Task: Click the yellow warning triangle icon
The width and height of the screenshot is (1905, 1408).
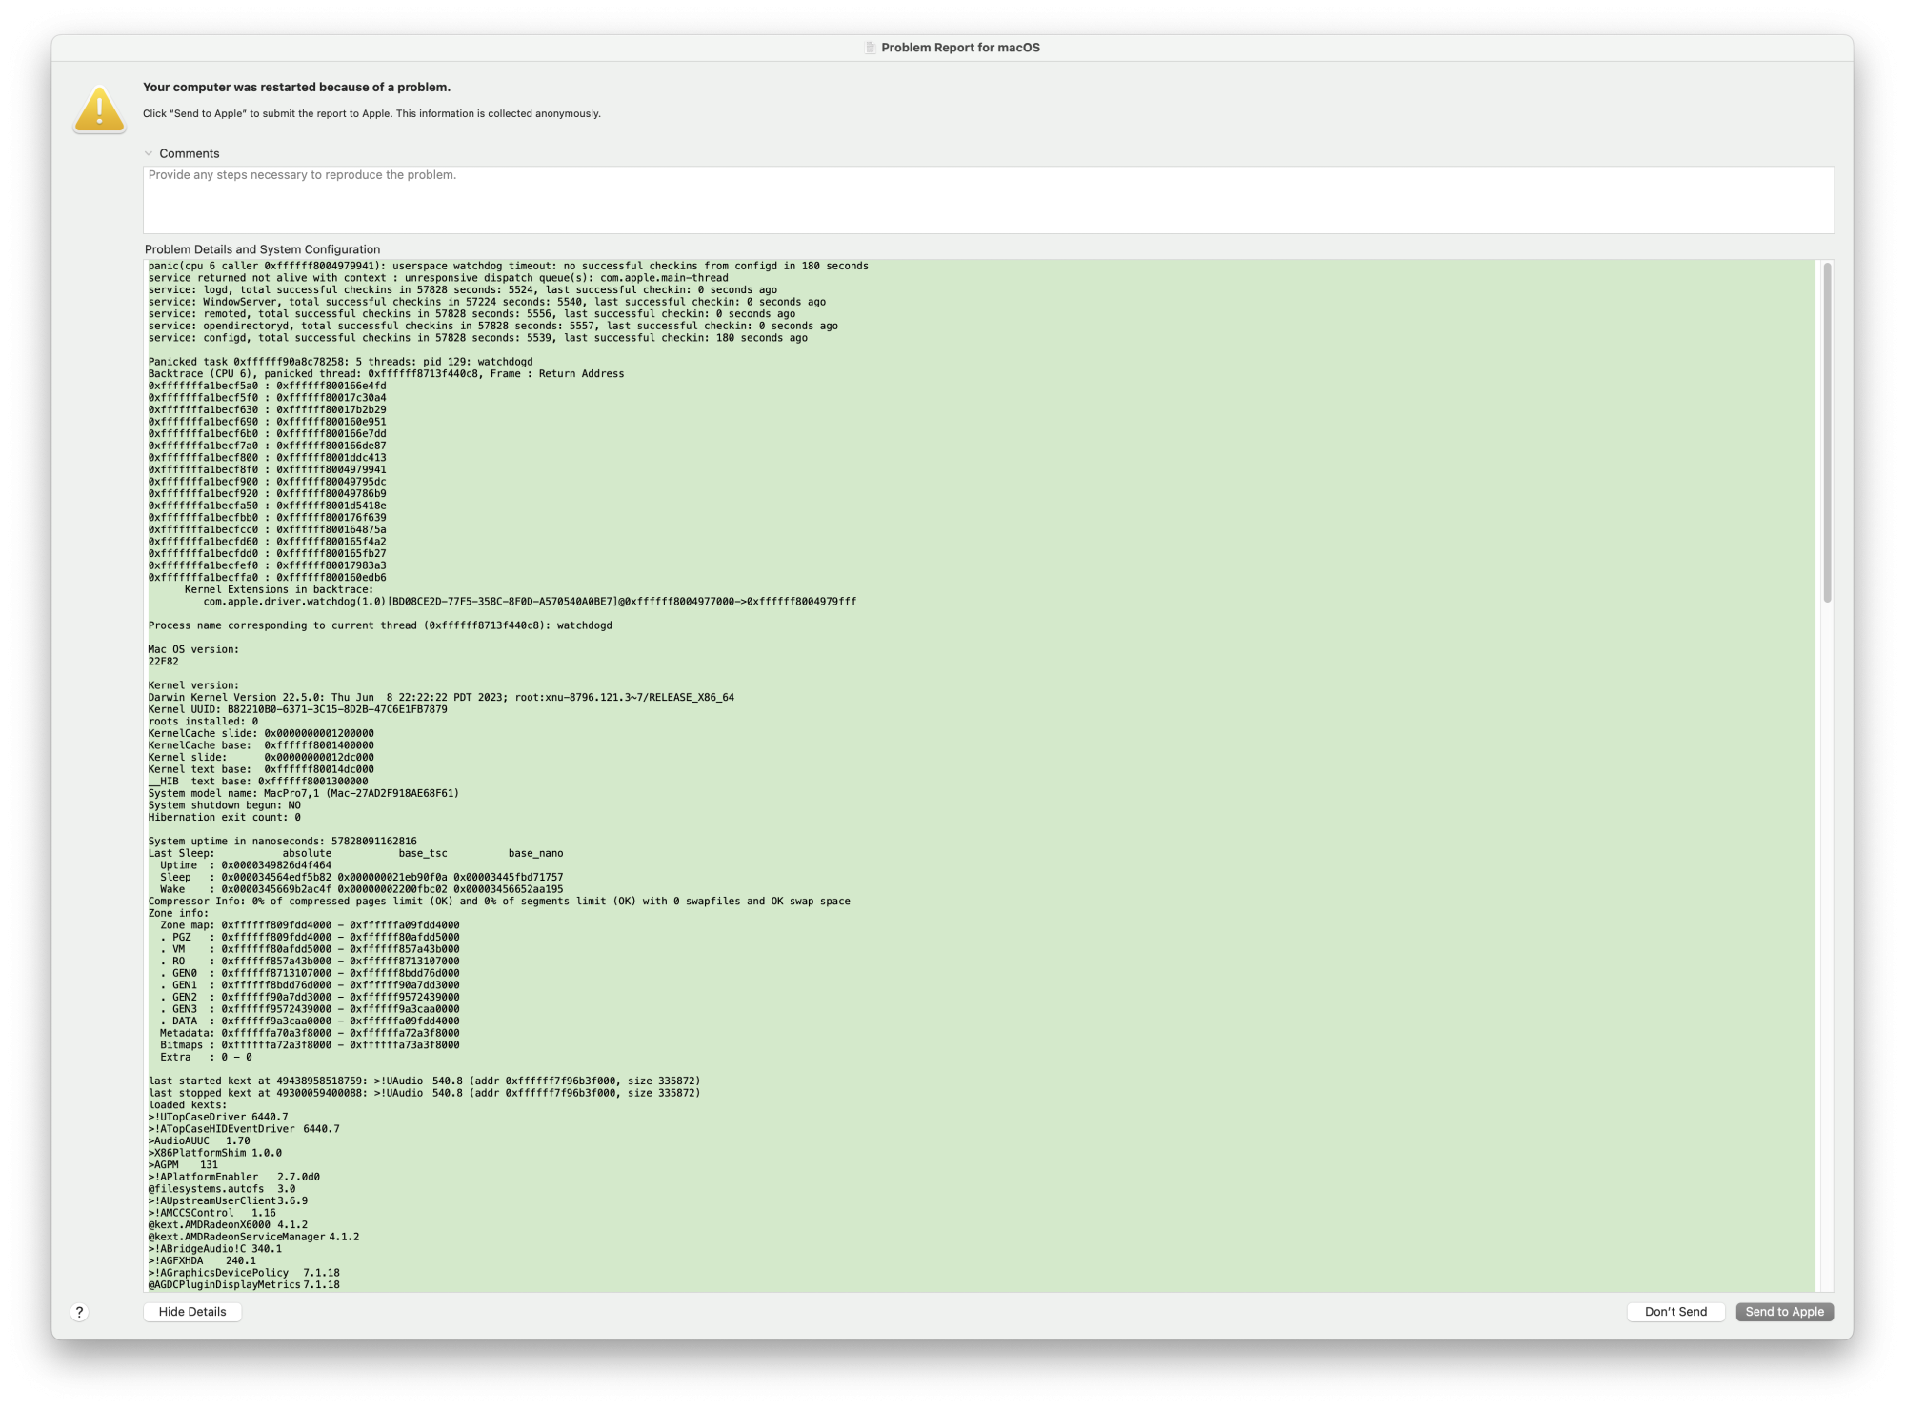Action: pos(99,110)
